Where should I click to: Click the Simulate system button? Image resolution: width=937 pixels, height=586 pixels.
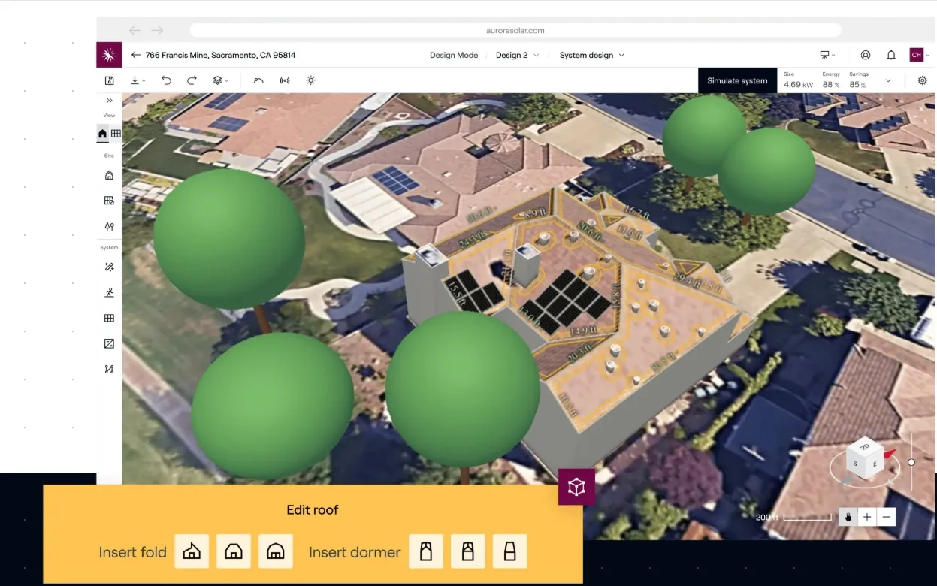click(737, 80)
